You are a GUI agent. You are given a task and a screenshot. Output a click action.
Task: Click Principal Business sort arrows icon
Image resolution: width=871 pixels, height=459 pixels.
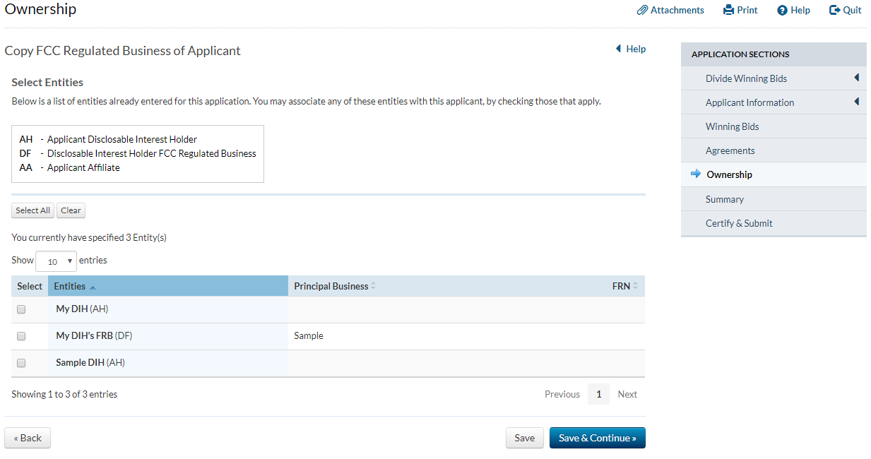pos(373,286)
